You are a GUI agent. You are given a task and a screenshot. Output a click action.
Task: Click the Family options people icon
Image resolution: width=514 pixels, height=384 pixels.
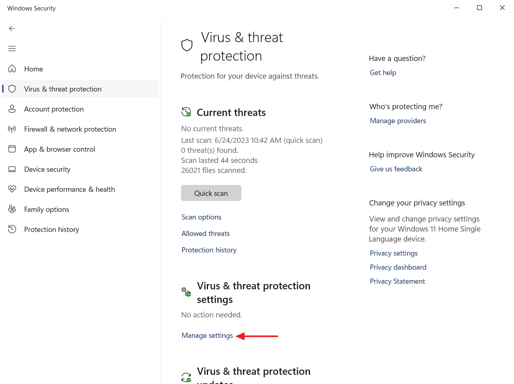click(12, 209)
